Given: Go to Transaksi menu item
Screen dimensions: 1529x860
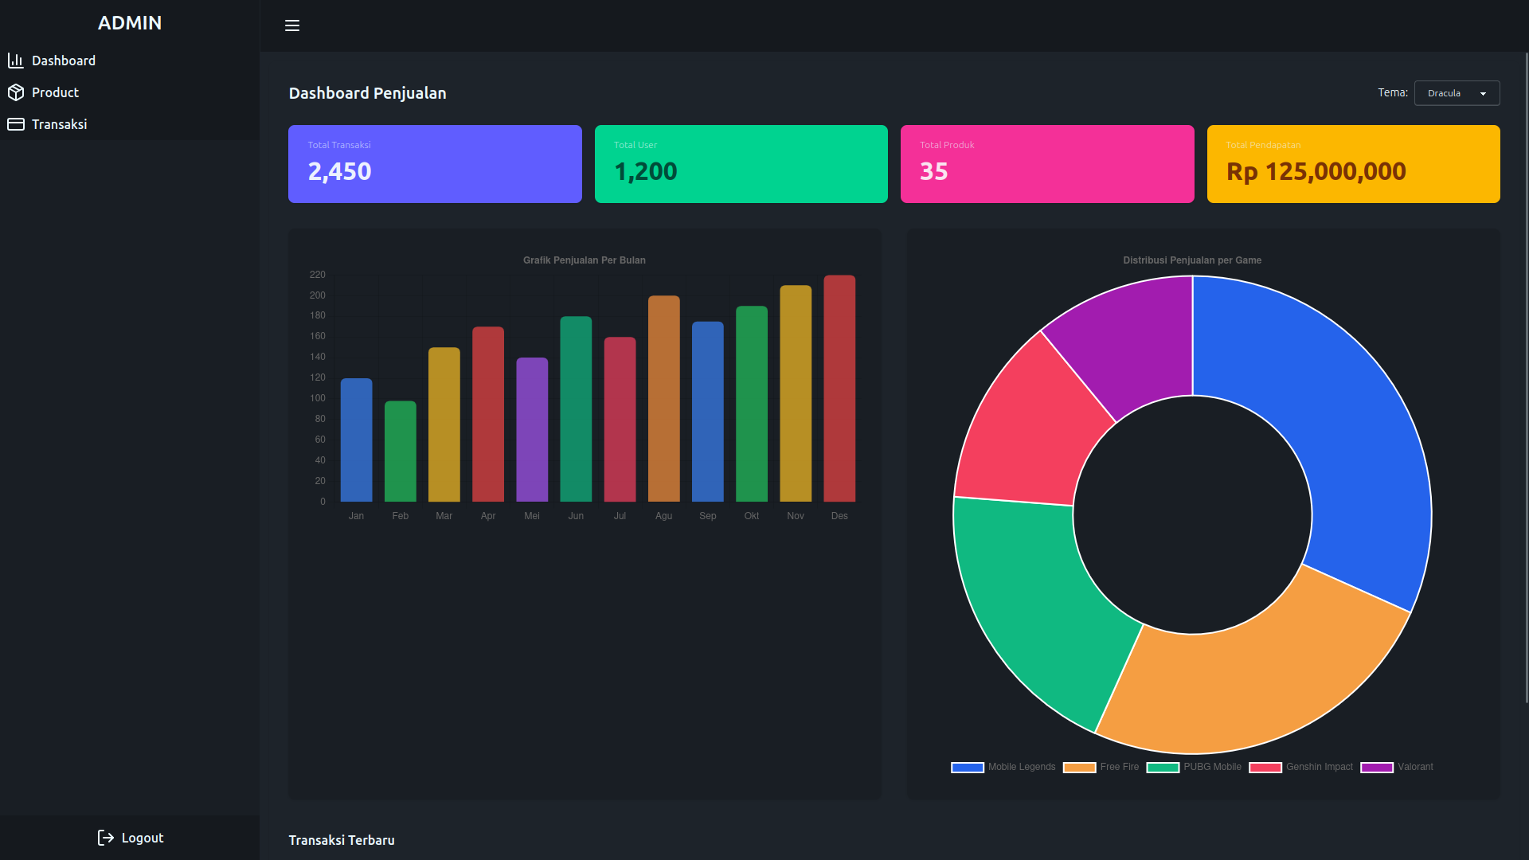Looking at the screenshot, I should 60,124.
